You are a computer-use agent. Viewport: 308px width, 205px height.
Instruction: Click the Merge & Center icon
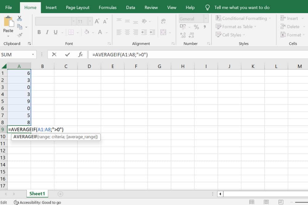[163, 32]
